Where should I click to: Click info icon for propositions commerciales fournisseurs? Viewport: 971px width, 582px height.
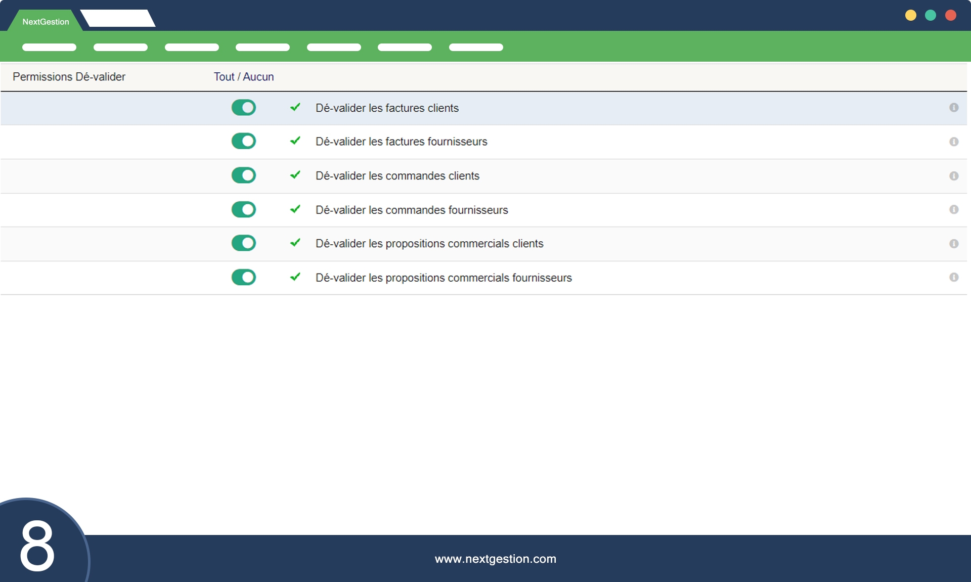[953, 278]
